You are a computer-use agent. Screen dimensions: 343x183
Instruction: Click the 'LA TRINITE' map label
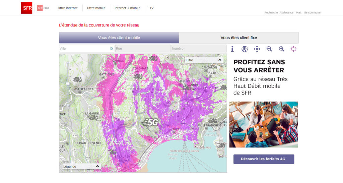pyautogui.click(x=210, y=88)
